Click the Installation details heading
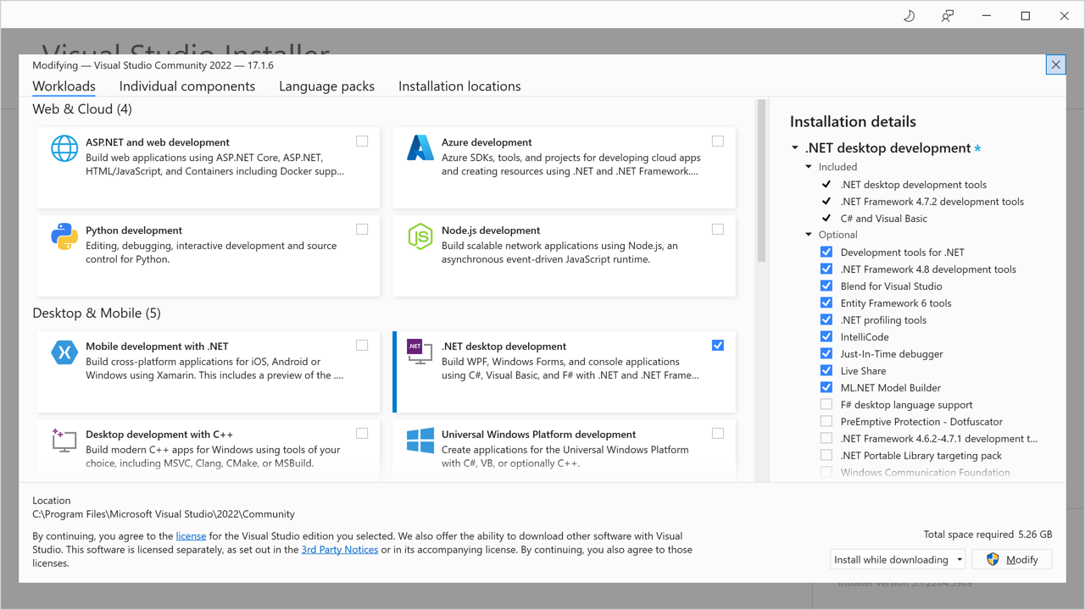 coord(853,122)
